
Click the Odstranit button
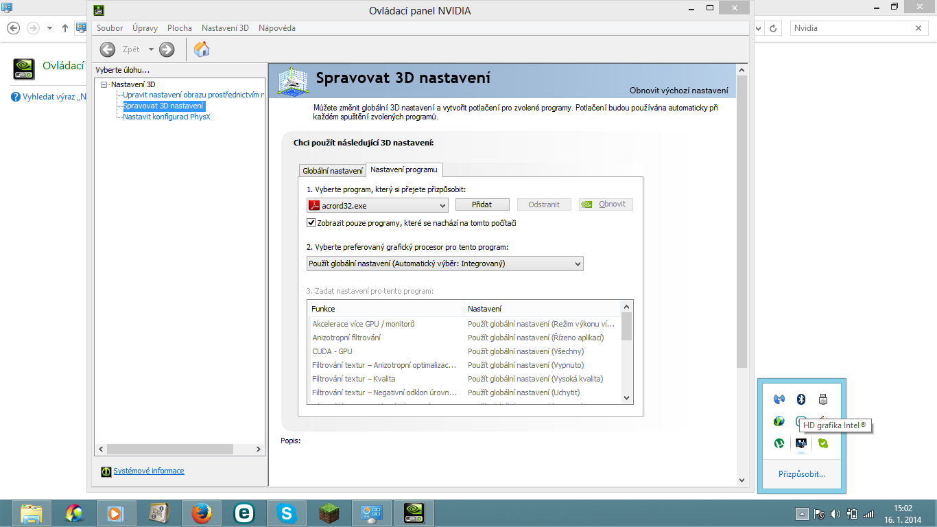[x=544, y=204]
